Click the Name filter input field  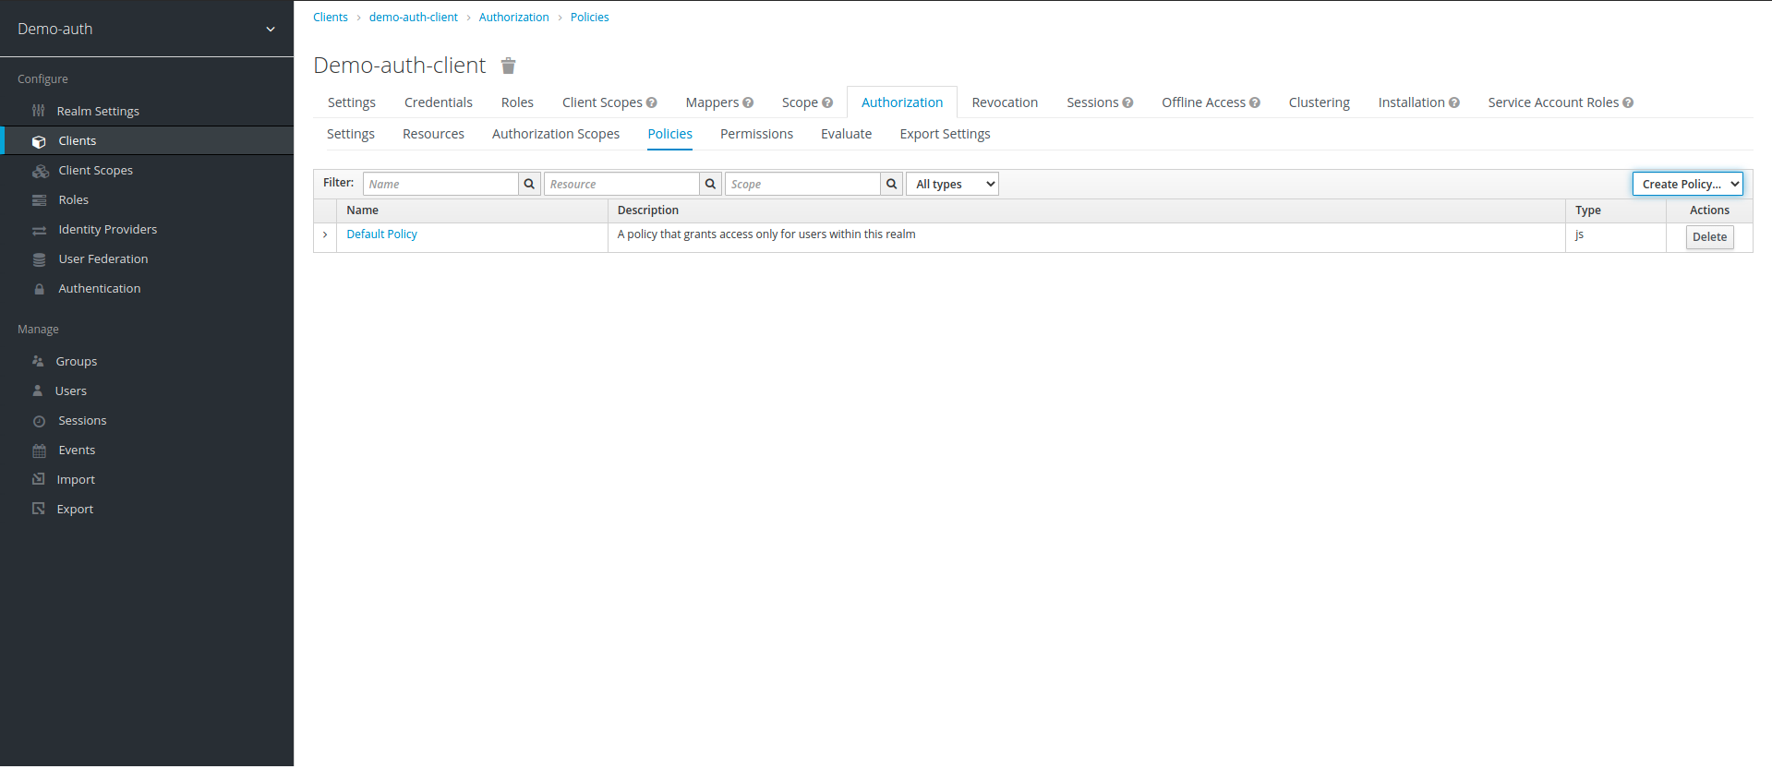coord(440,184)
